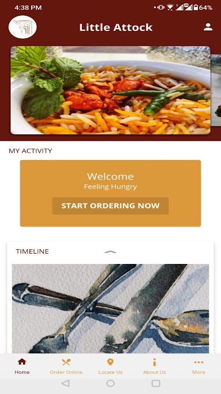Select the Order Online tab label
Viewport: 221px width, 394px height.
[x=66, y=372]
